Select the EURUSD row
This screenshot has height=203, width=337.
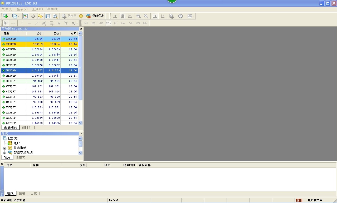tap(40, 60)
